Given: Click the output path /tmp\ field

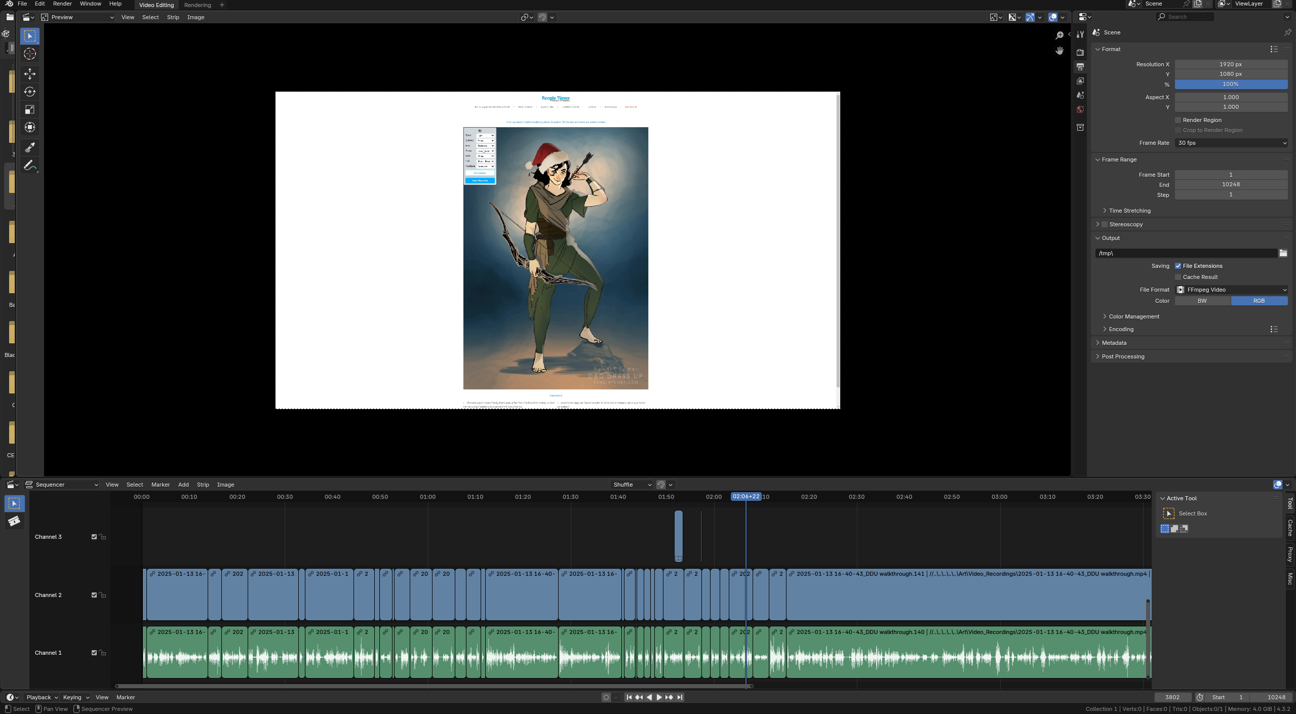Looking at the screenshot, I should click(1186, 253).
